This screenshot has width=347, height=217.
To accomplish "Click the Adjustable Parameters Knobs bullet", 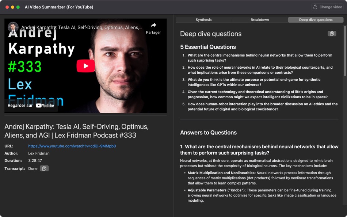I will [262, 195].
